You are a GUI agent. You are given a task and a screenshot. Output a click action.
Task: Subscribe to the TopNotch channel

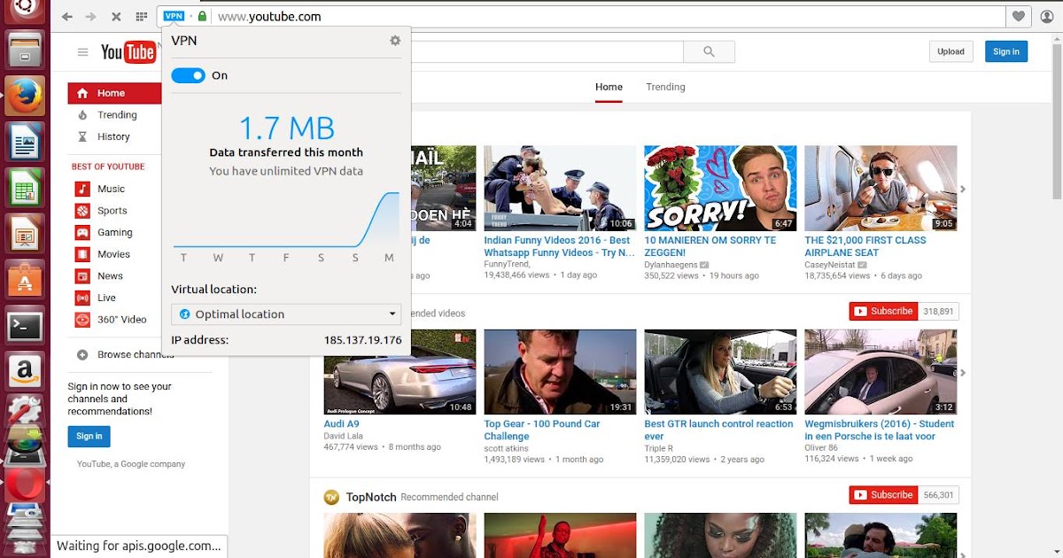point(882,495)
